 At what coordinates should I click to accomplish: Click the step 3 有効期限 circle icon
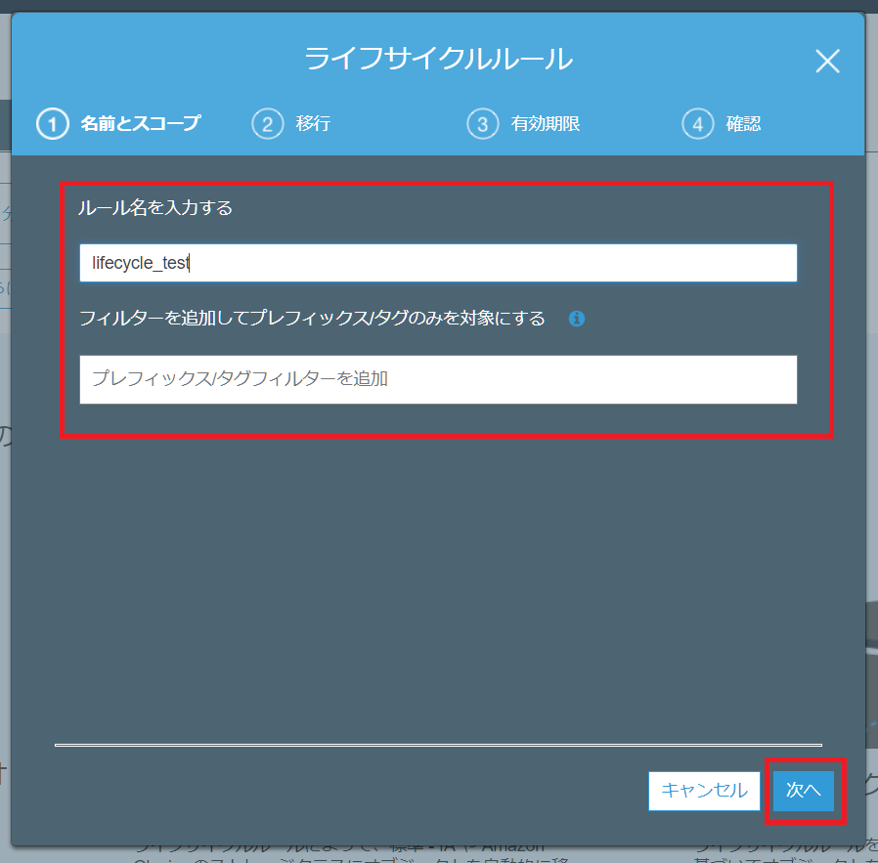point(483,124)
